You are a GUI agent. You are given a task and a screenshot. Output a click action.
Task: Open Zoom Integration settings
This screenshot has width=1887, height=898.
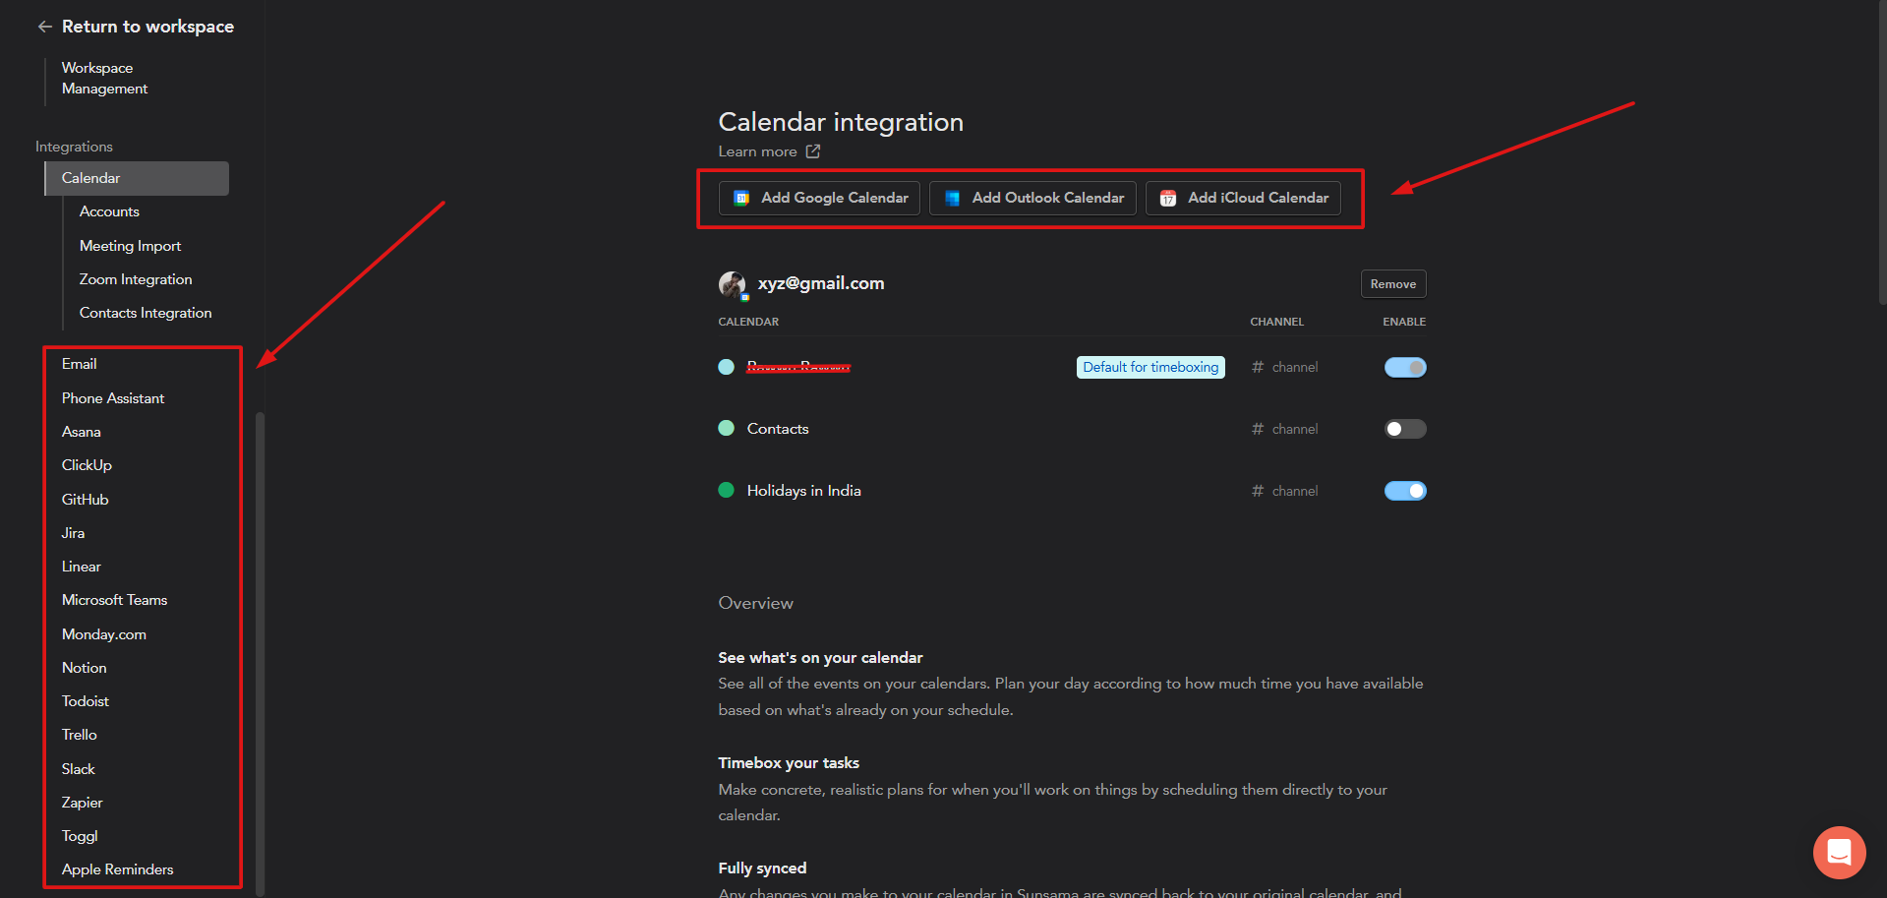click(136, 279)
